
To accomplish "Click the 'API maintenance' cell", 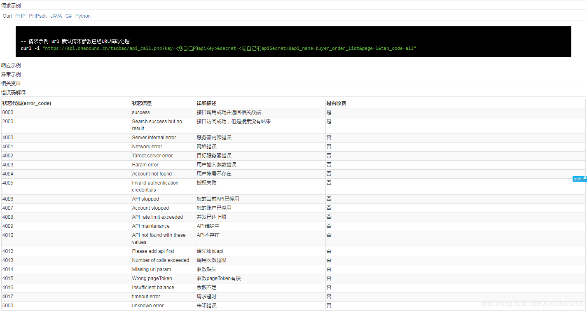I will point(163,226).
